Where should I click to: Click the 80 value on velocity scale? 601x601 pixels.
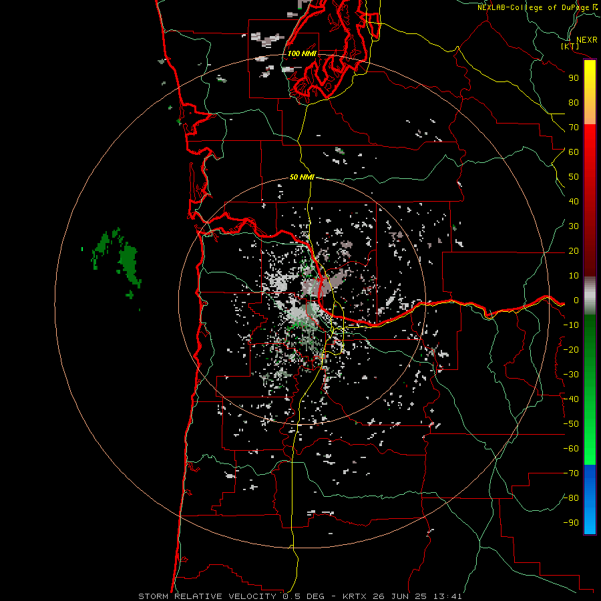click(574, 103)
